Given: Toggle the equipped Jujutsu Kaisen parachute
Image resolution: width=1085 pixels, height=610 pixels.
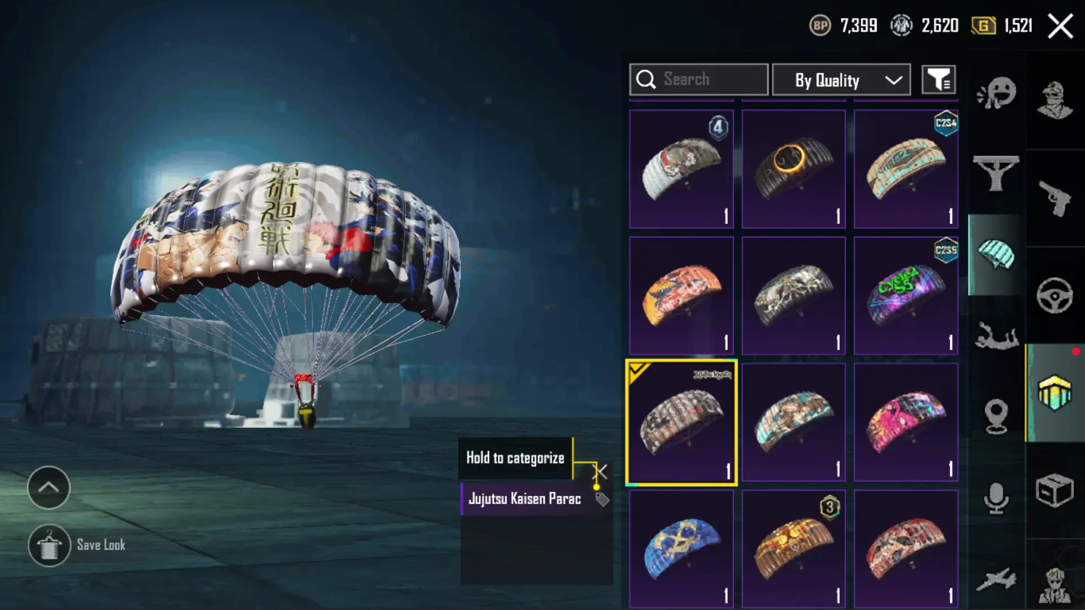Looking at the screenshot, I should [682, 422].
